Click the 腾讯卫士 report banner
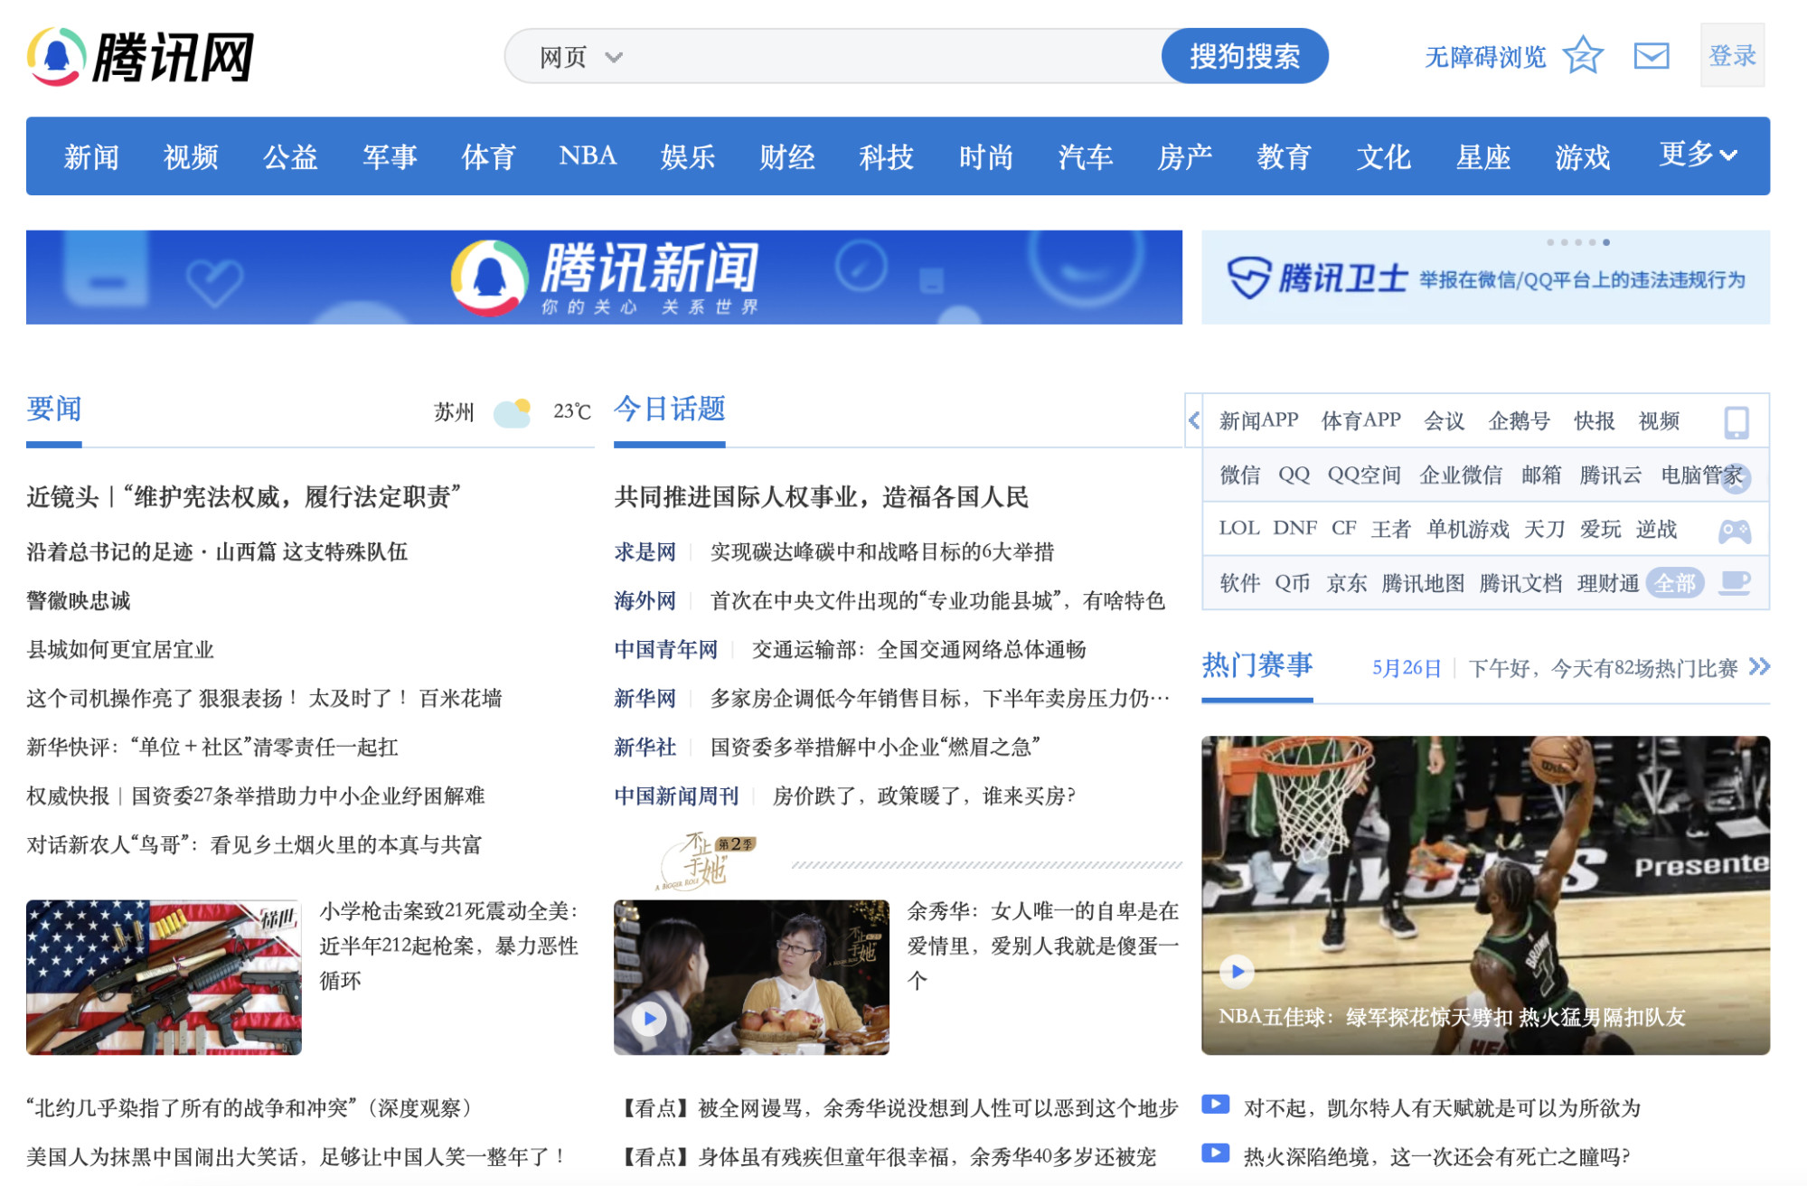Viewport: 1807px width, 1186px height. [x=1485, y=277]
